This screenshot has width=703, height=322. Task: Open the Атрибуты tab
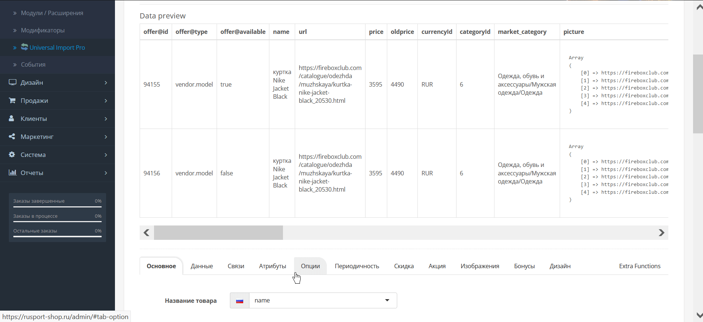click(x=272, y=266)
